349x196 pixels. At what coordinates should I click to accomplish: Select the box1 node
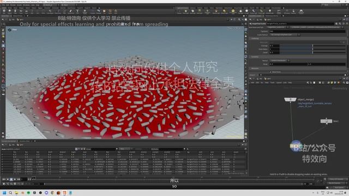(x=326, y=121)
